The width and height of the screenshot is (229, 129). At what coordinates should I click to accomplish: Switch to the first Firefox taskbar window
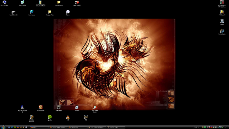click(58, 127)
